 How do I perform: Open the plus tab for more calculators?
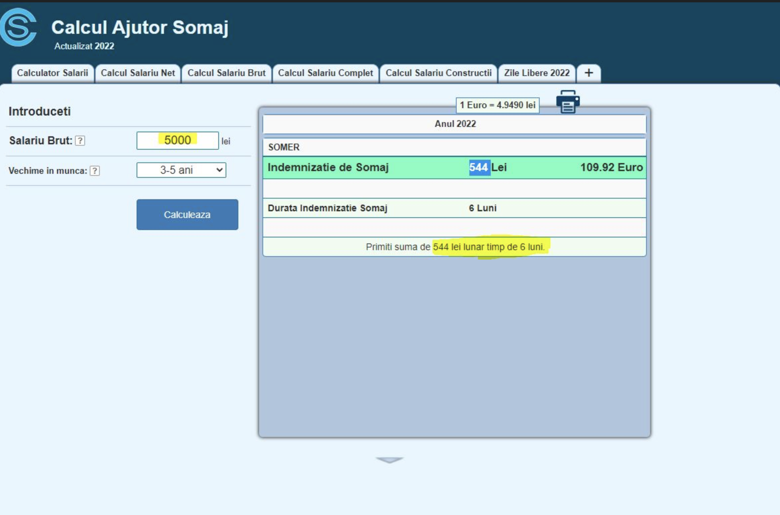point(589,73)
